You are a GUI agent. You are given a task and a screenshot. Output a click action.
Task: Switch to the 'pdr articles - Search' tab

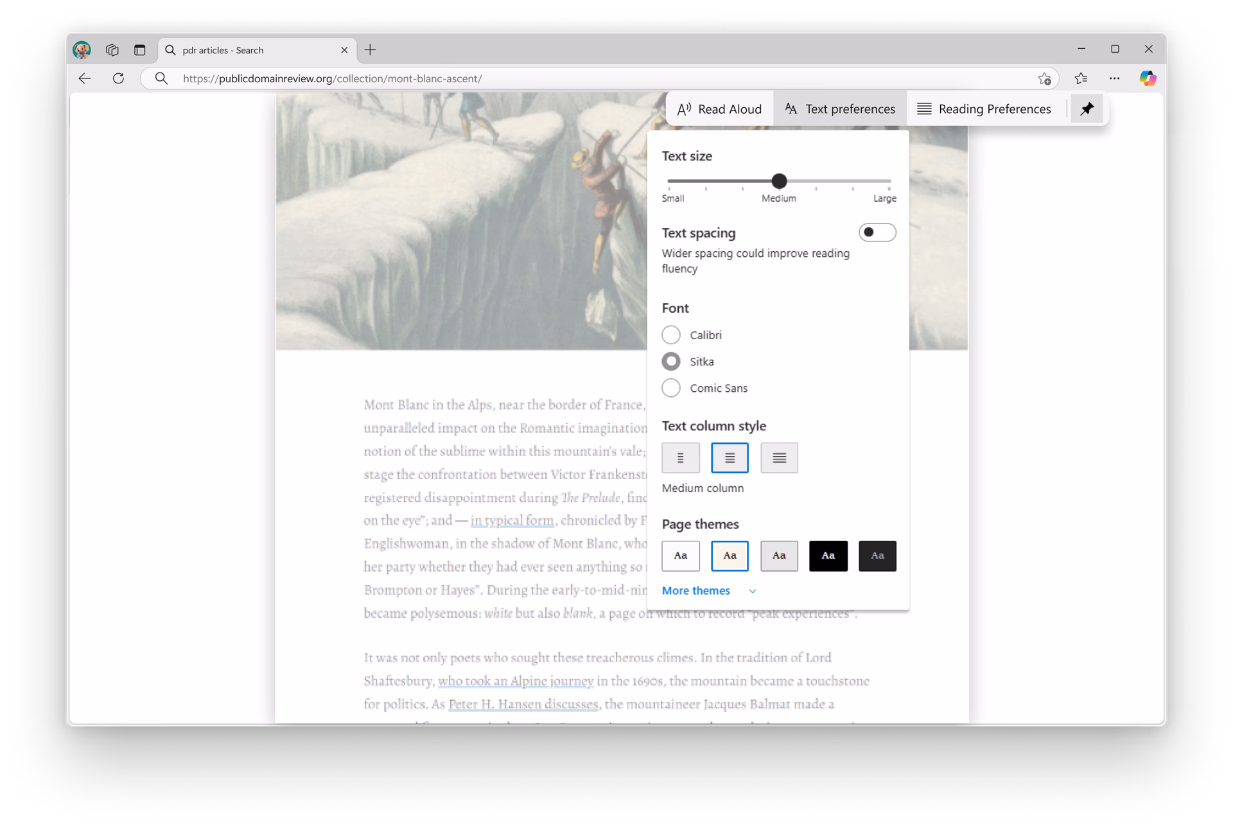coord(257,50)
